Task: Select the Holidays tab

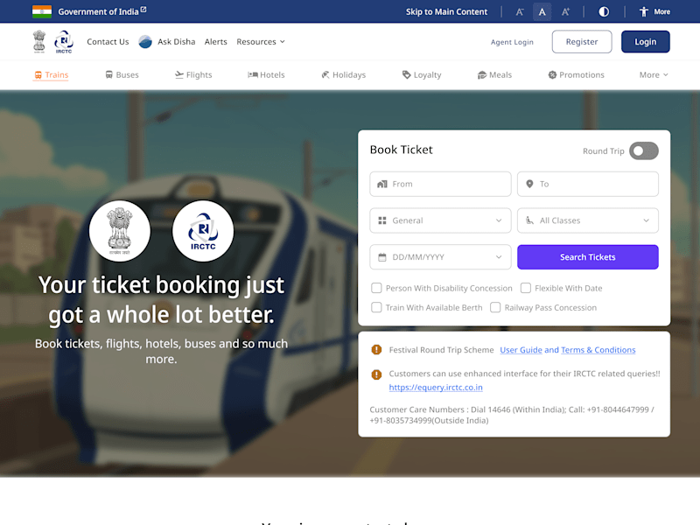Action: coord(343,75)
